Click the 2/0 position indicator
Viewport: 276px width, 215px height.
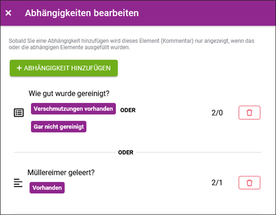[x=217, y=113]
